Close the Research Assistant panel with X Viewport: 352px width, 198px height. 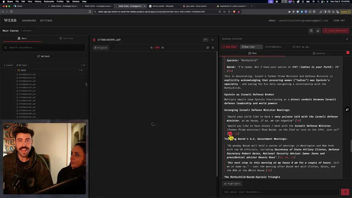click(347, 39)
